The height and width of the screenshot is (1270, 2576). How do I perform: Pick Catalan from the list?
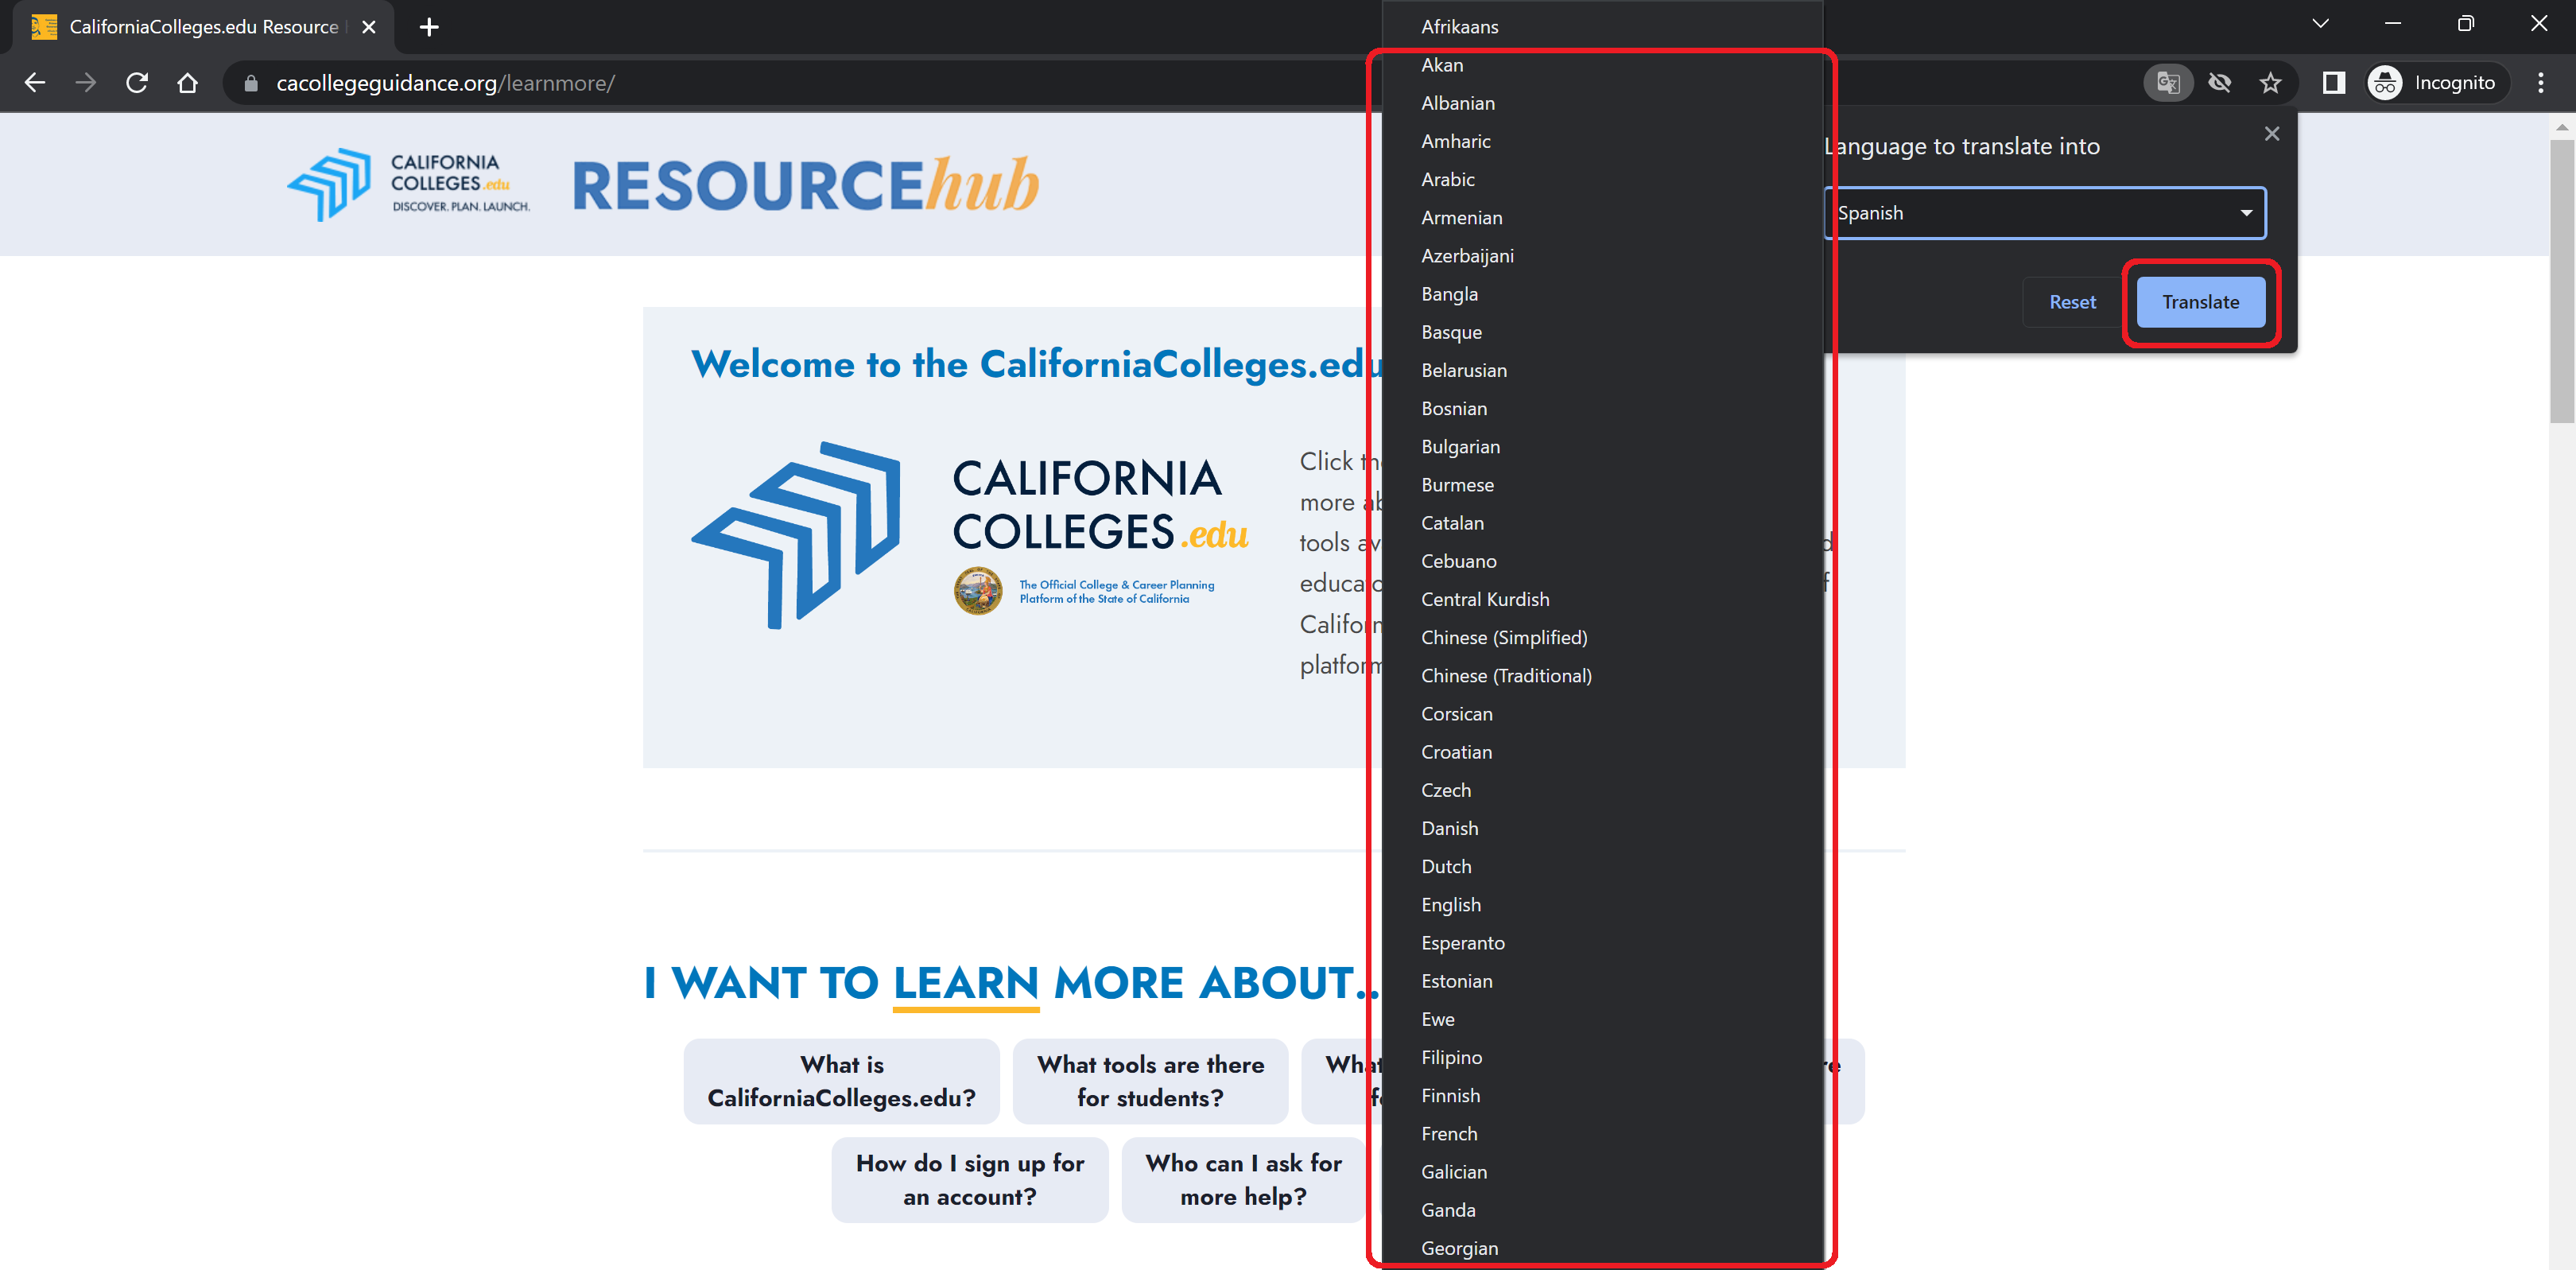coord(1602,523)
